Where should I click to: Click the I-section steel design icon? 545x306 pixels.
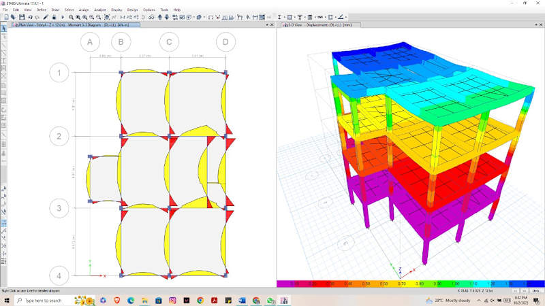click(x=279, y=17)
